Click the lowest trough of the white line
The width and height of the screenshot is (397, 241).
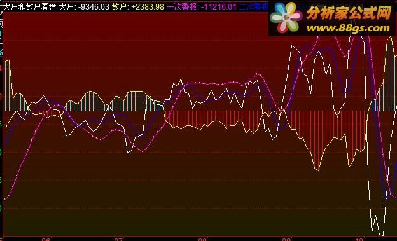coord(382,235)
